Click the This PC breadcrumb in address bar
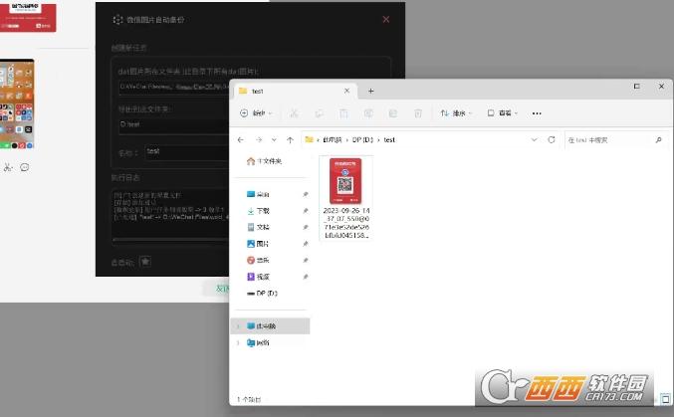Viewport: 674px width, 417px height. coord(332,139)
